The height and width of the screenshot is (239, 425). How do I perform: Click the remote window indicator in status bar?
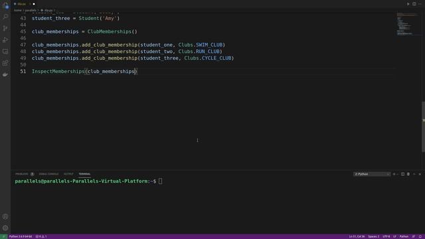(x=3, y=236)
